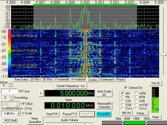Select LSB demodulation mode
The width and height of the screenshot is (167, 125).
tap(123, 101)
